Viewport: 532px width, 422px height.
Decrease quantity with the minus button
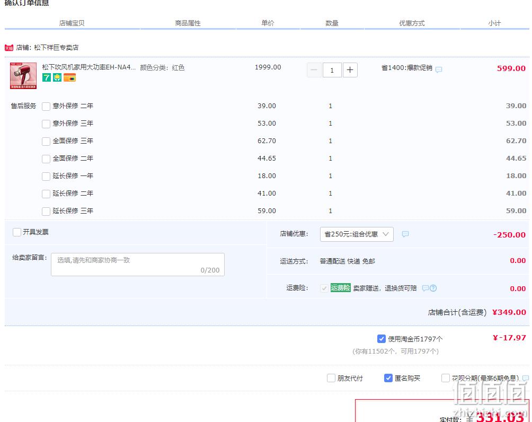coord(314,70)
